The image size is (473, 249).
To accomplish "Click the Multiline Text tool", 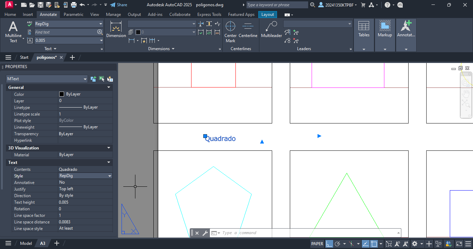I will coord(13,32).
